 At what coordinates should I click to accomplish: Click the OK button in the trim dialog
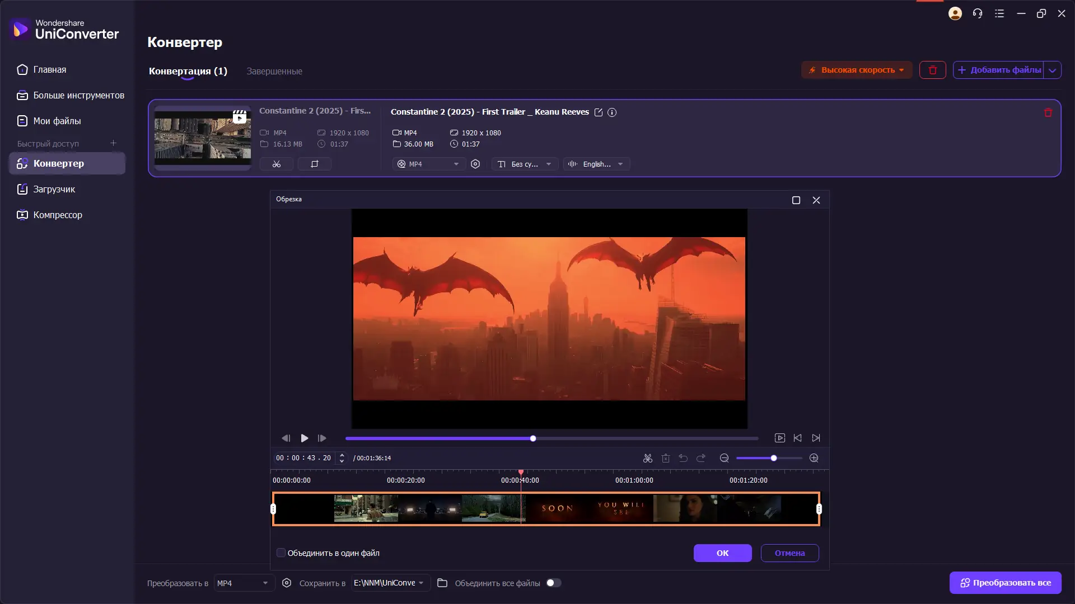tap(722, 553)
